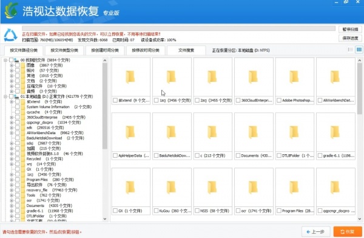Click the blue recycle scan icon

tap(10, 35)
